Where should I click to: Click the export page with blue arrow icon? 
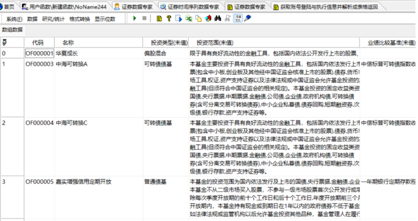click(x=178, y=18)
